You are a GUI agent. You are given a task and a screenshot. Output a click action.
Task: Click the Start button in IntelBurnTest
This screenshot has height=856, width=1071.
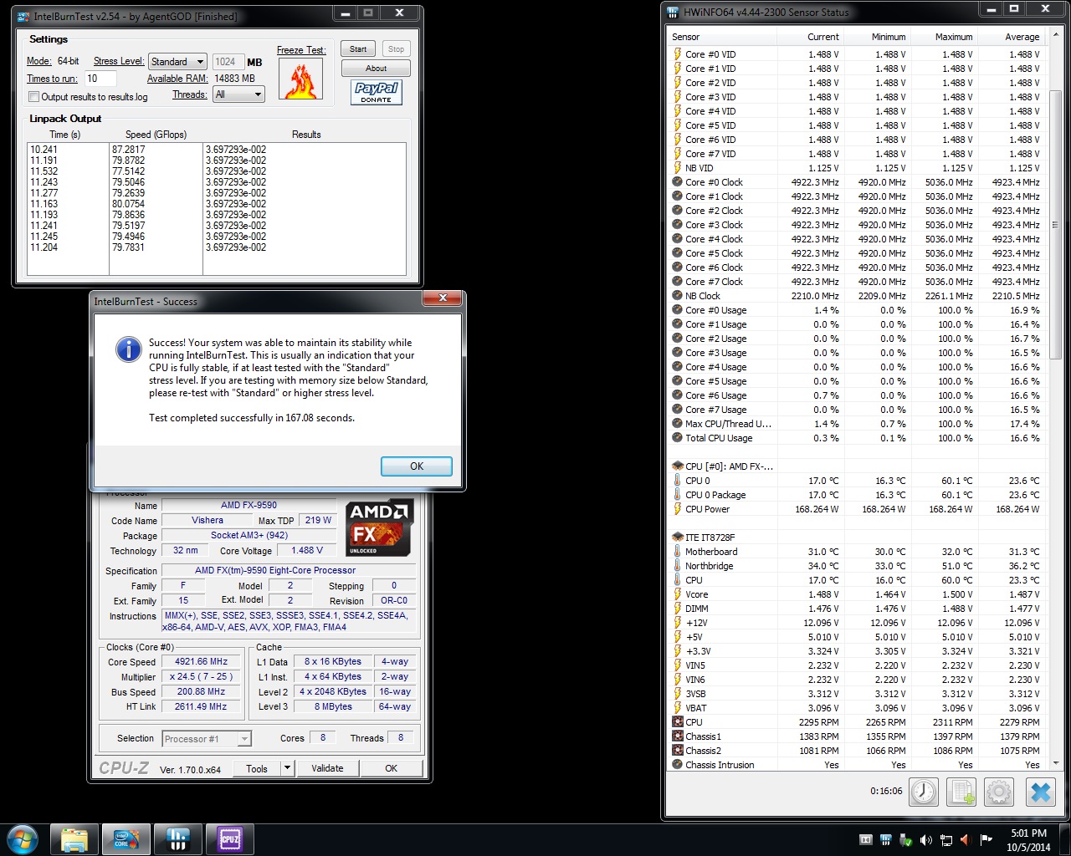tap(358, 49)
